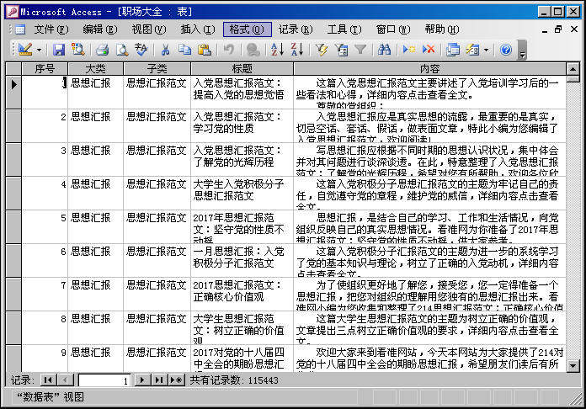Go to next record navigation button

click(x=142, y=380)
